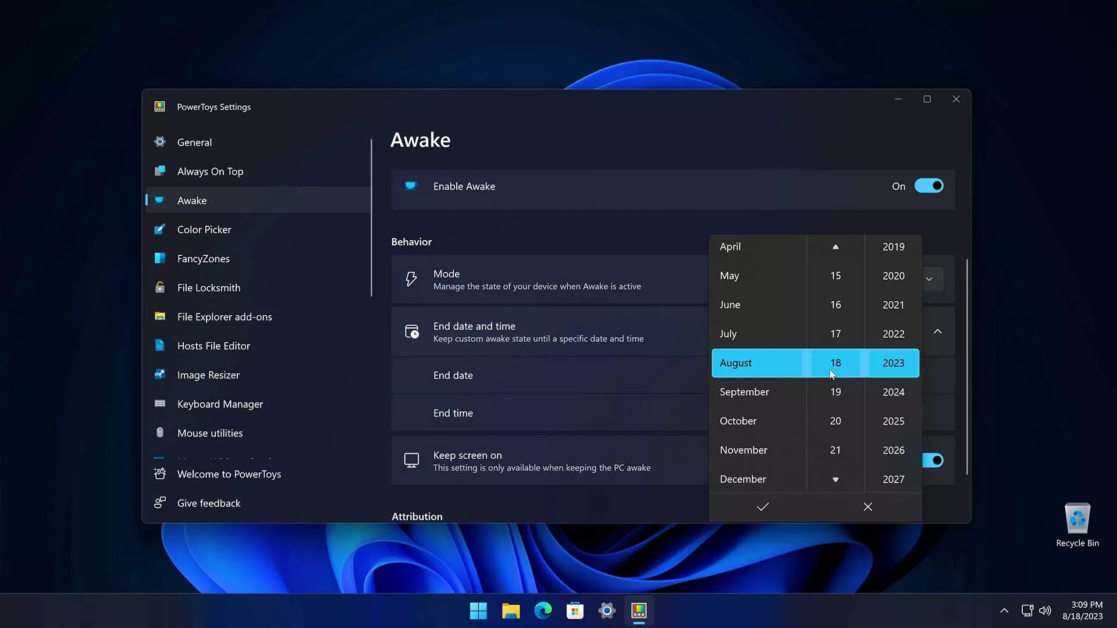Choose day 21 in the day column
Screen dimensions: 1117x628
(835, 450)
